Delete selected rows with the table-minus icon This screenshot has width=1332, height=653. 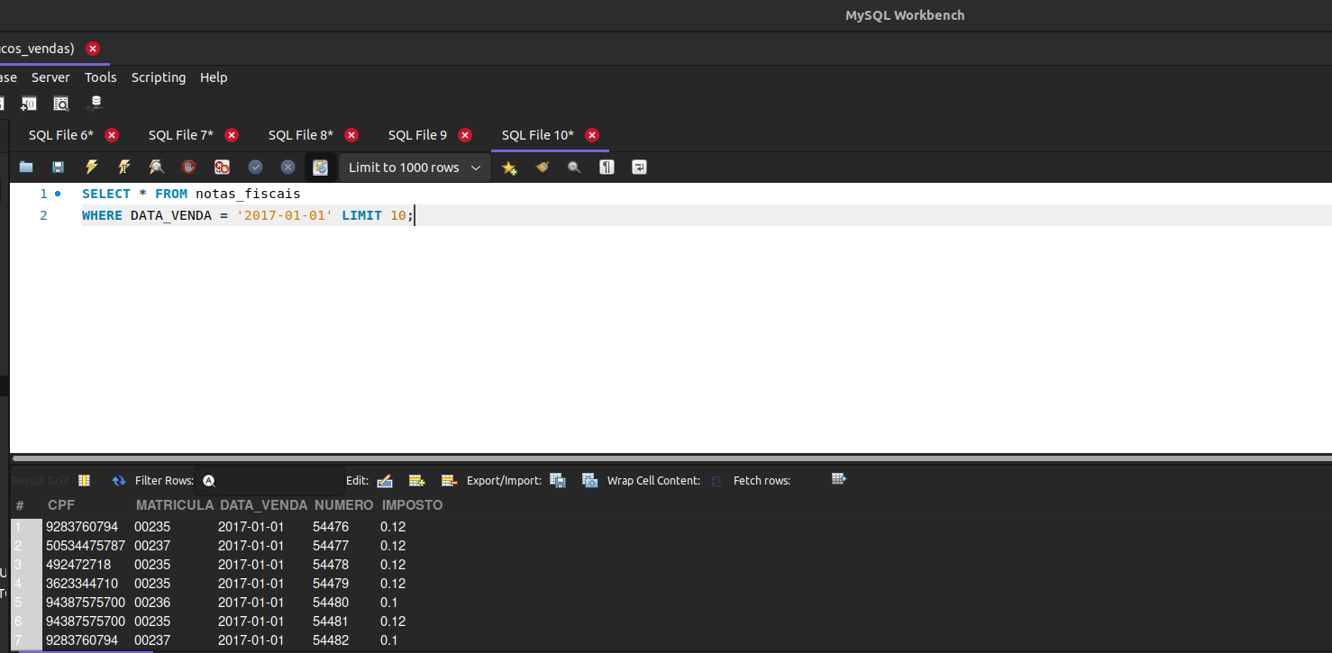point(449,481)
